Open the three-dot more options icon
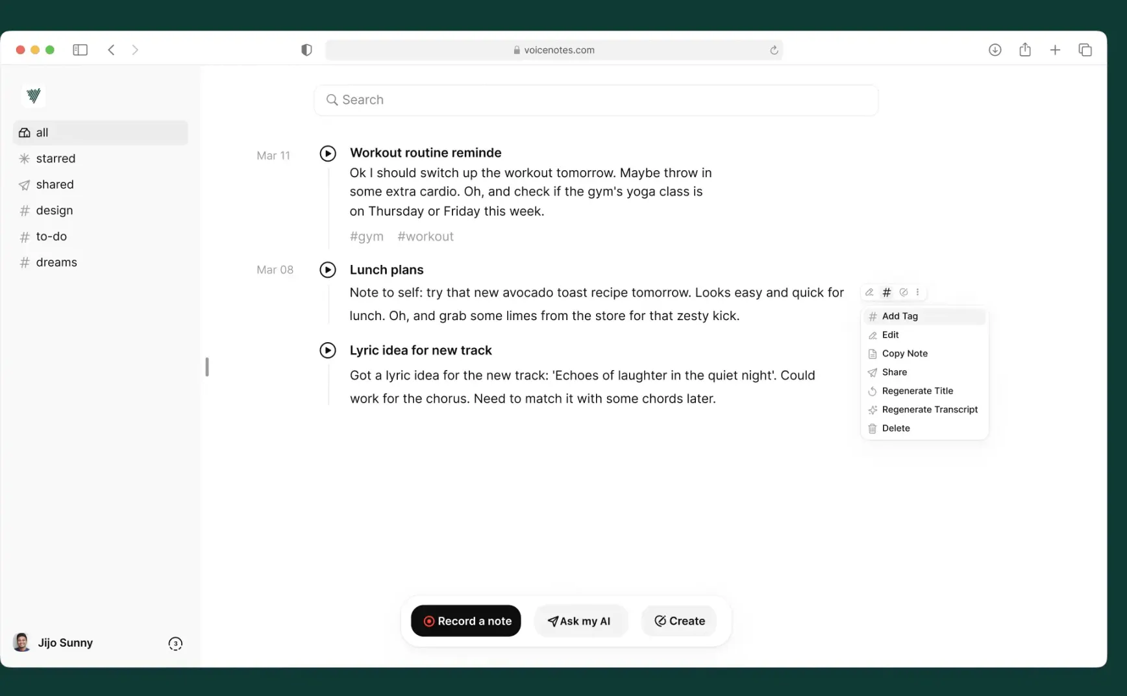This screenshot has height=696, width=1127. pos(918,292)
